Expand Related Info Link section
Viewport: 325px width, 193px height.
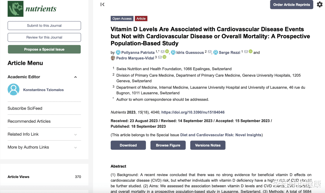point(75,134)
